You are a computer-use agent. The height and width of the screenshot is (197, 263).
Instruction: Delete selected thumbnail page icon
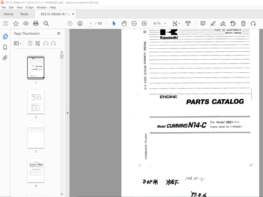pyautogui.click(x=30, y=43)
